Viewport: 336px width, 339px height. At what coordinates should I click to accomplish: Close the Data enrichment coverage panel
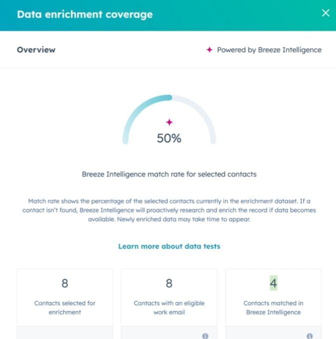click(326, 13)
